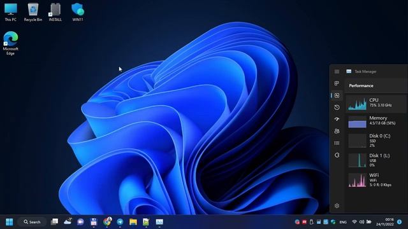Image resolution: width=408 pixels, height=229 pixels.
Task: Click Windows Security shield tray icon
Action: click(x=333, y=222)
